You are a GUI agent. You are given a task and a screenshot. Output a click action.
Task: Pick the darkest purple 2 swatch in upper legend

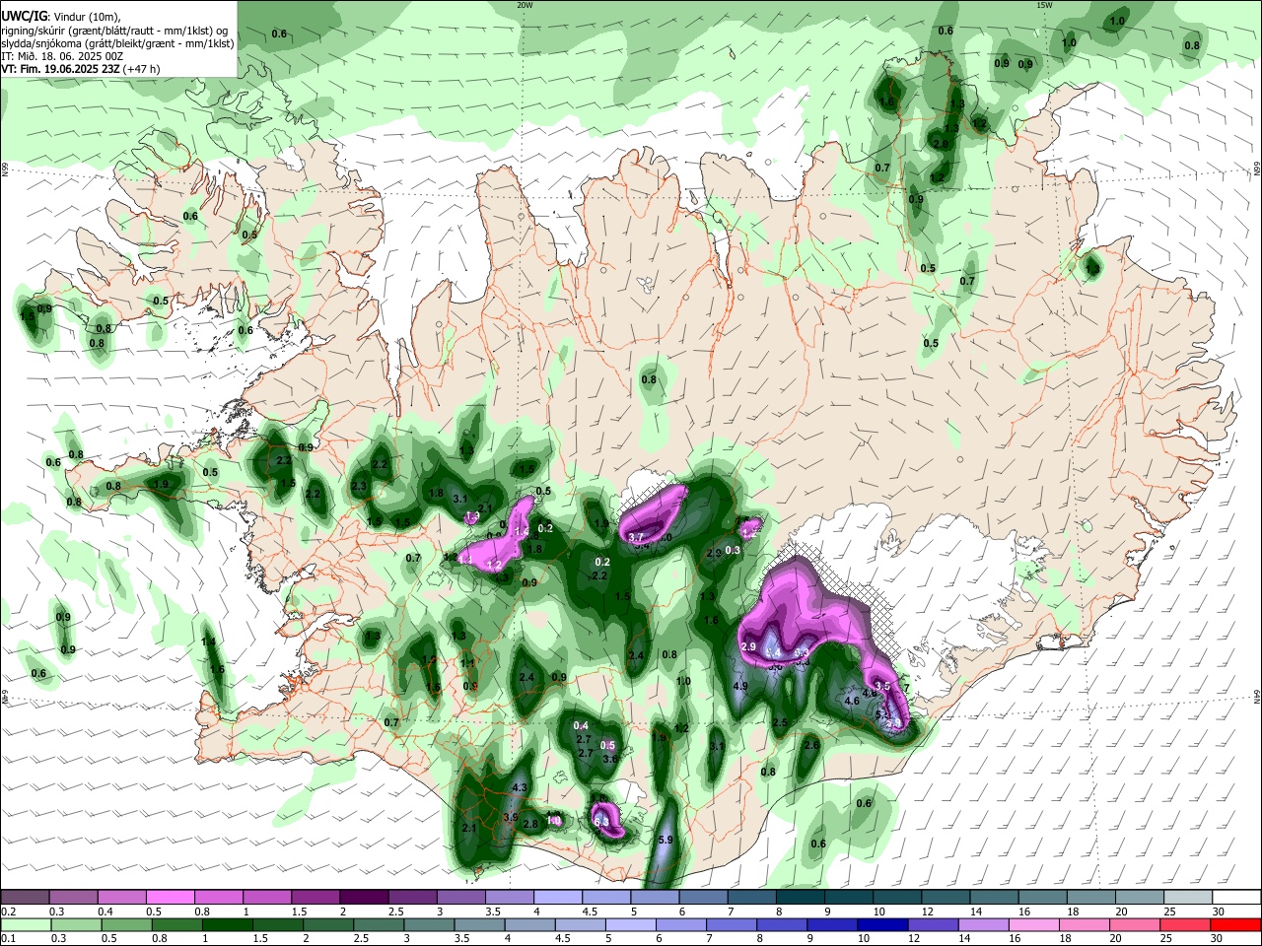363,897
